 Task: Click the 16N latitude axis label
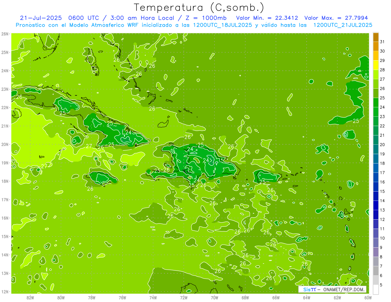[5, 218]
